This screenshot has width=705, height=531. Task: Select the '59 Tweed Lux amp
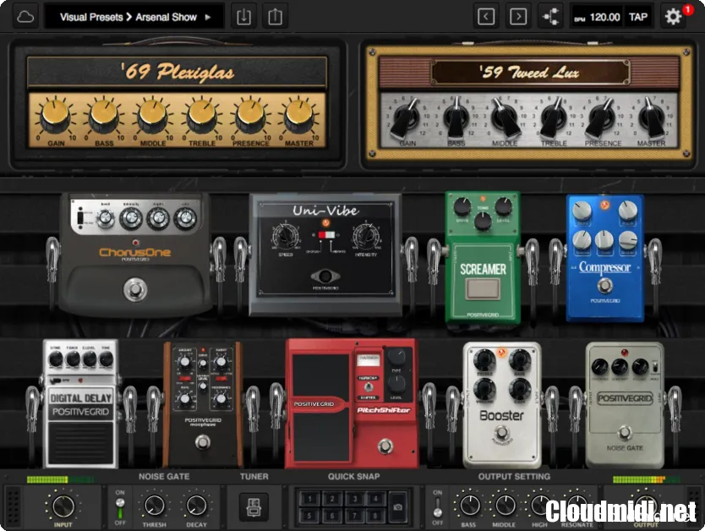[x=528, y=101]
